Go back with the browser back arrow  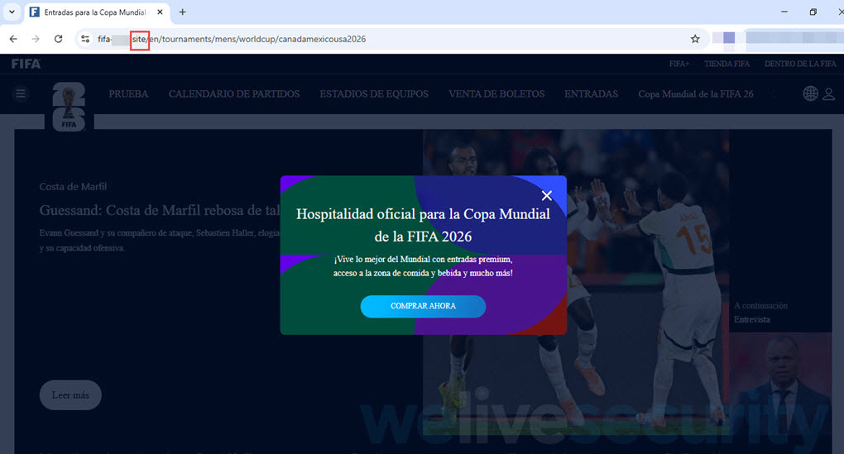(x=13, y=39)
